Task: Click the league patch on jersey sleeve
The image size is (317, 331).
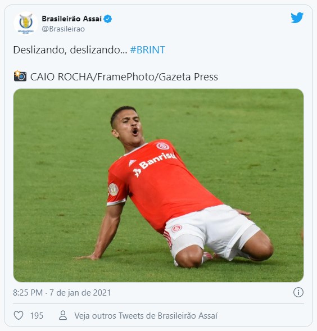Action: pos(113,189)
